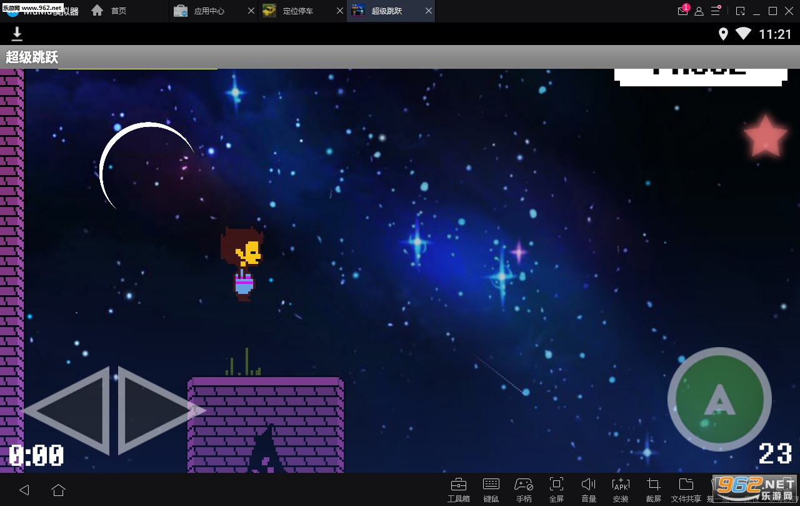Switch to the 应用中心 tab
This screenshot has width=800, height=506.
[208, 11]
